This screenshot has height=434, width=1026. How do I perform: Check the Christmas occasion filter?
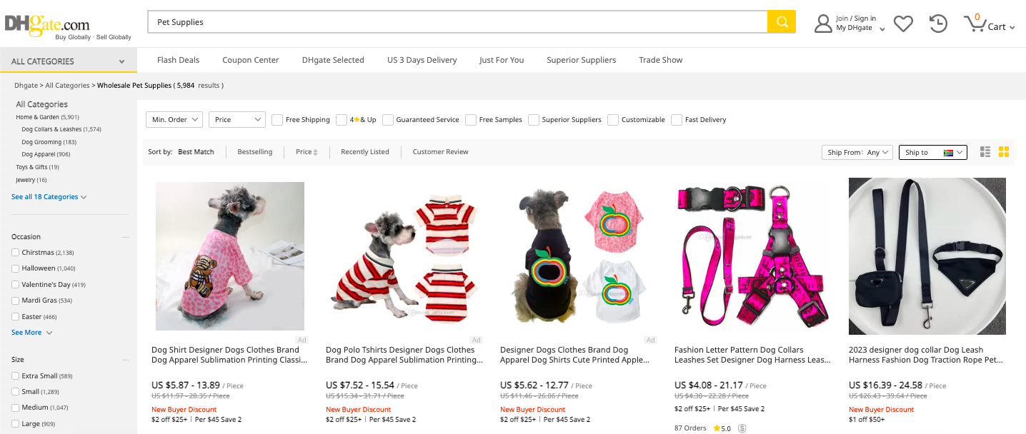point(15,252)
